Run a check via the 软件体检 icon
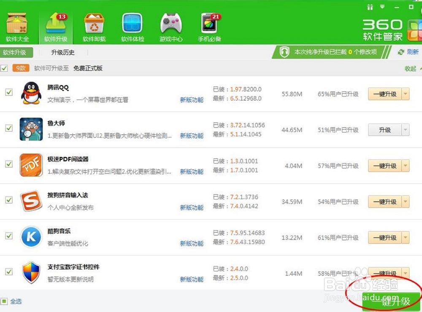422x312 pixels. 132,26
